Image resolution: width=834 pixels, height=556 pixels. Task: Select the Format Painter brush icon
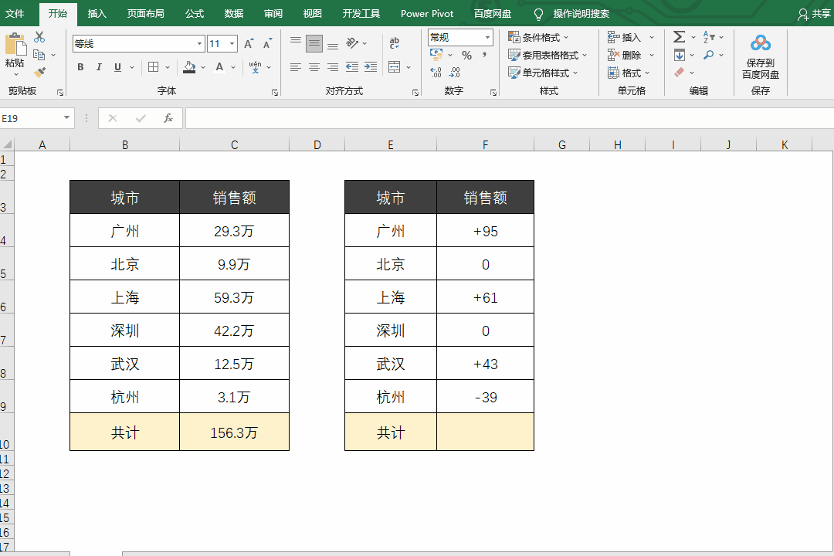(x=39, y=73)
